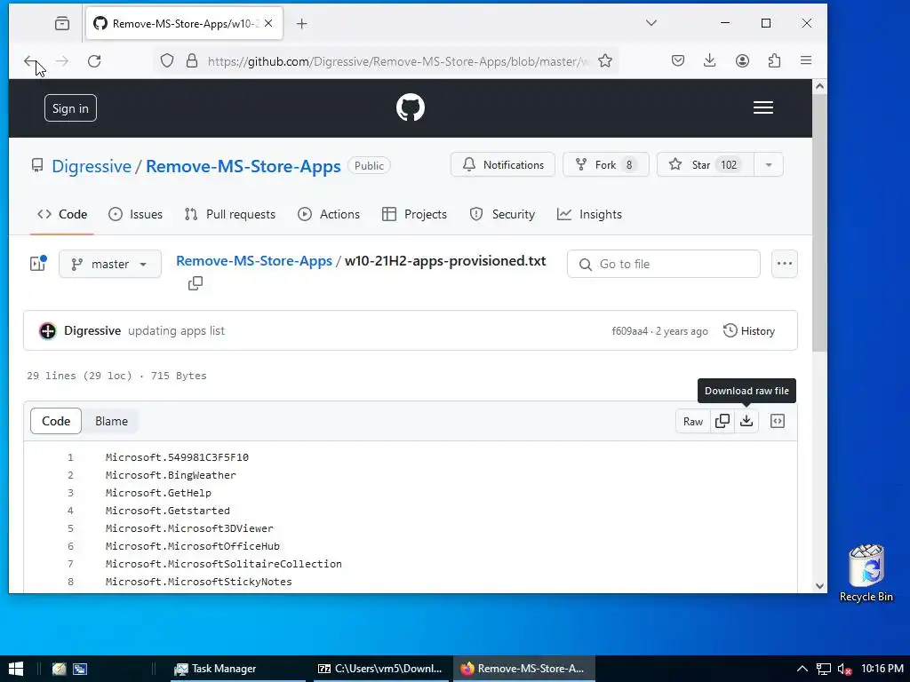
Task: Expand the file tree side panel
Action: (37, 263)
